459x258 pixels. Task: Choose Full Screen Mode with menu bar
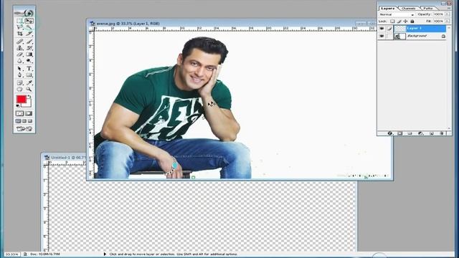pyautogui.click(x=24, y=121)
